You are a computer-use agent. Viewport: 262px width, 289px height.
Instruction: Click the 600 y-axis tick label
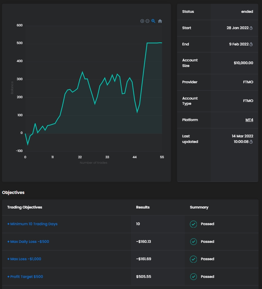tap(19, 25)
